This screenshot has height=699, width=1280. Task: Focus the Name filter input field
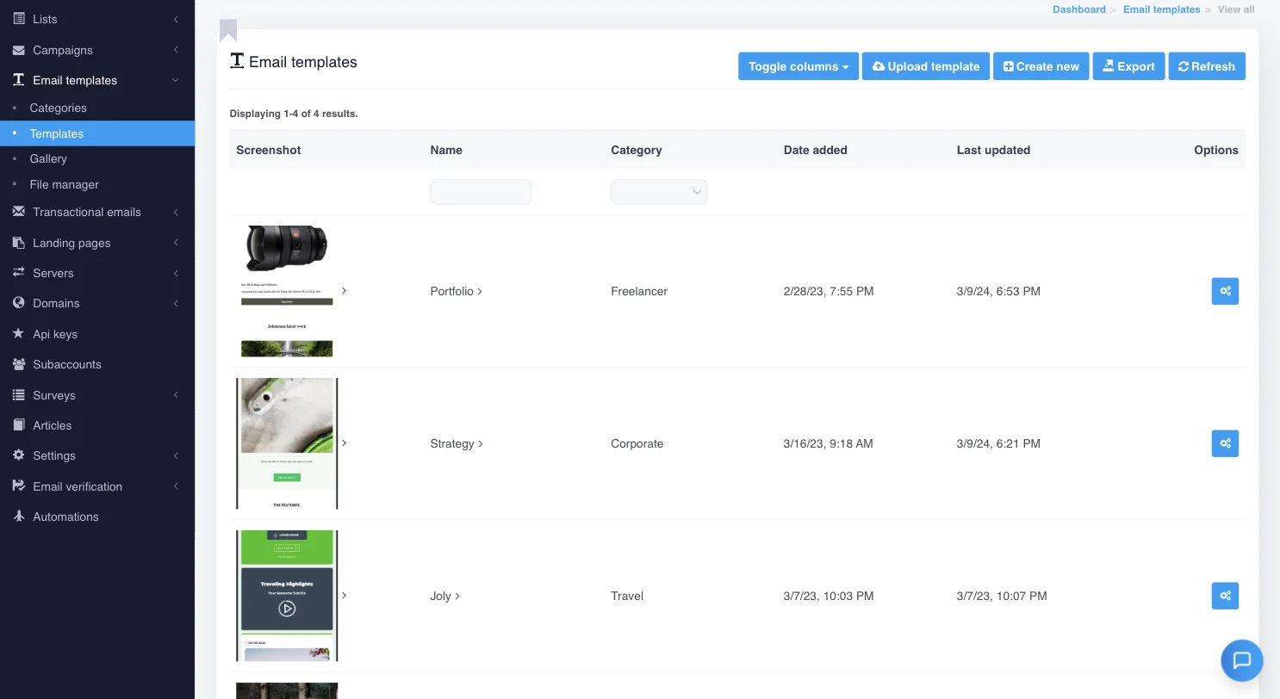click(x=481, y=192)
